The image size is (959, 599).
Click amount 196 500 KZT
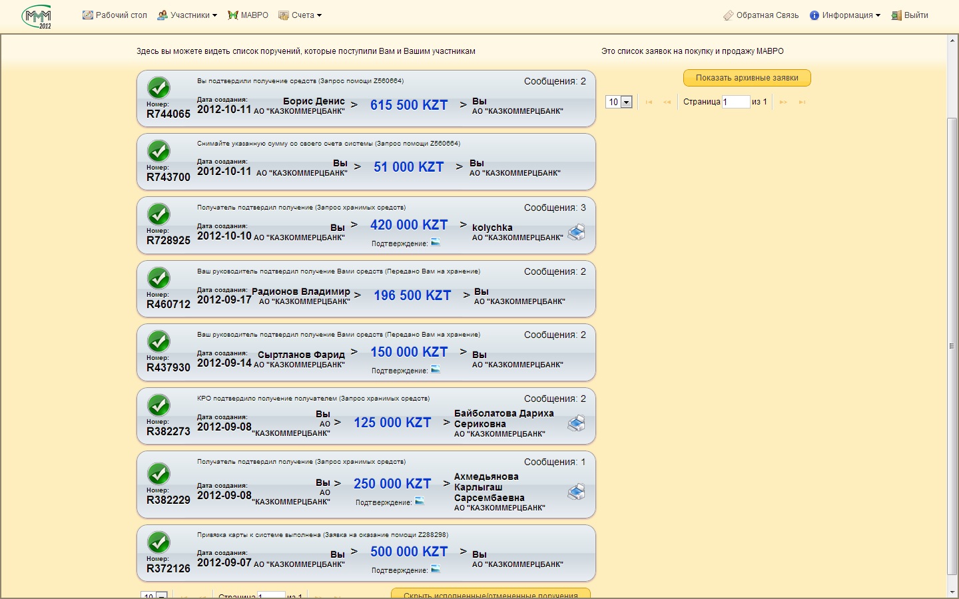pos(412,296)
